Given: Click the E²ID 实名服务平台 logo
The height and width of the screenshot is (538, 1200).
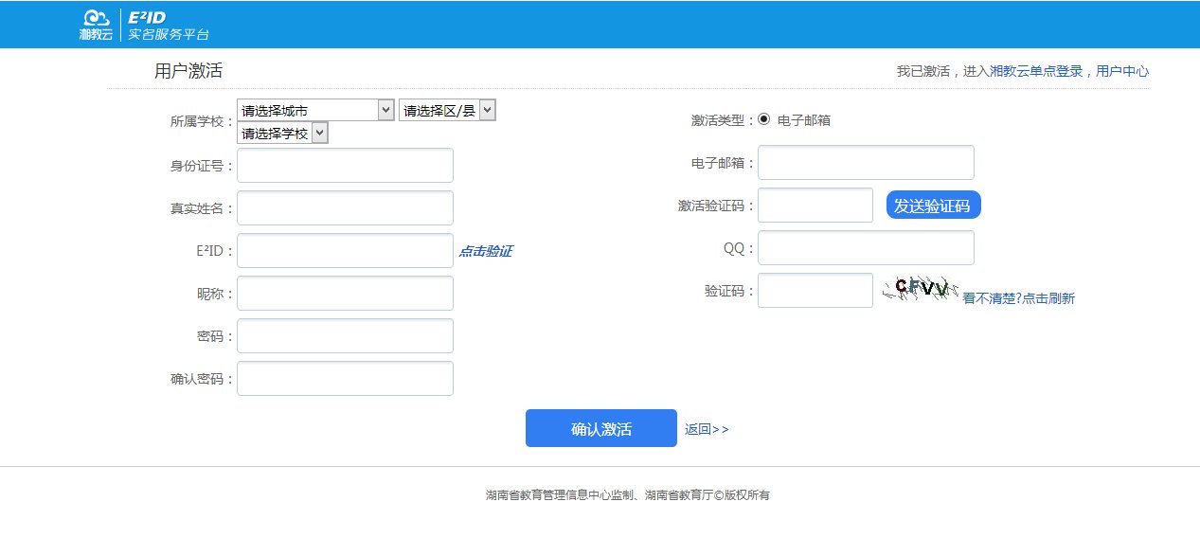Looking at the screenshot, I should [x=169, y=25].
